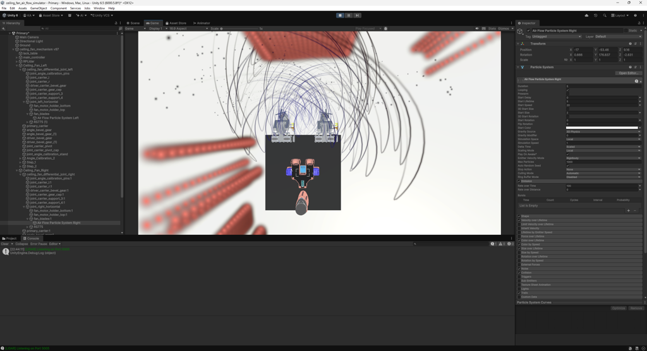
Task: Toggle the Game view shortcuts keyboard icon
Action: 483,28
